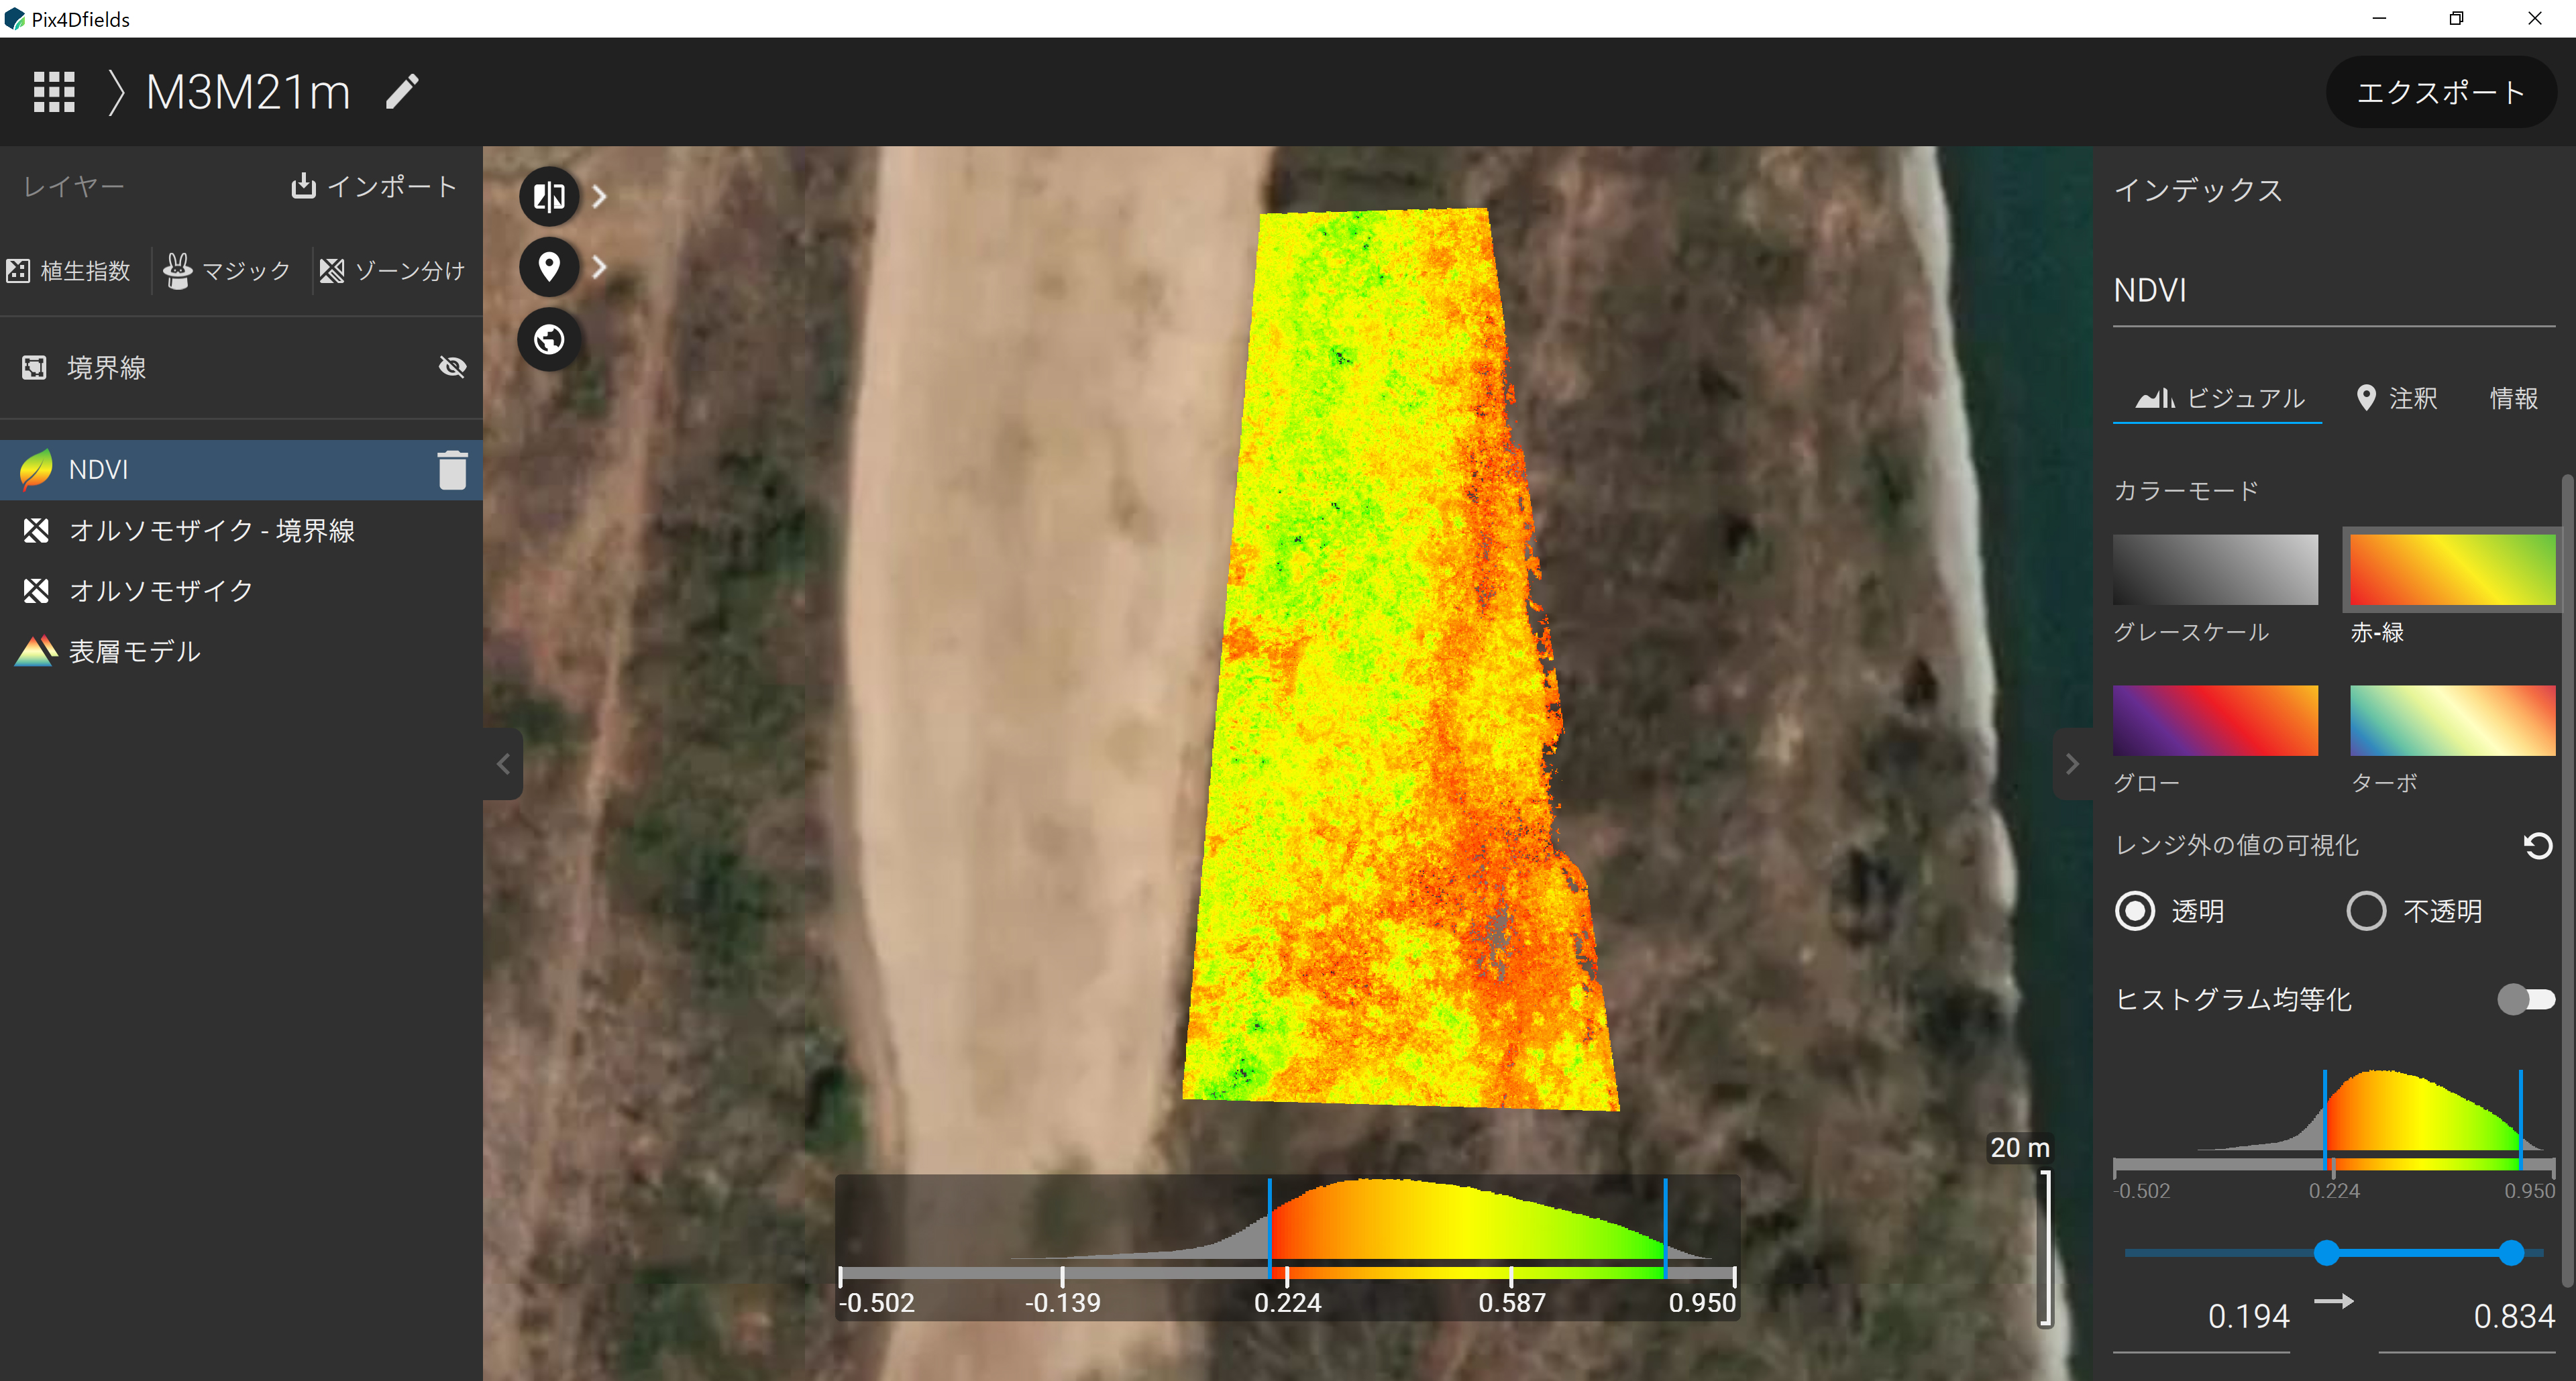This screenshot has height=1381, width=2576.
Task: Click the インポート button
Action: pyautogui.click(x=374, y=187)
